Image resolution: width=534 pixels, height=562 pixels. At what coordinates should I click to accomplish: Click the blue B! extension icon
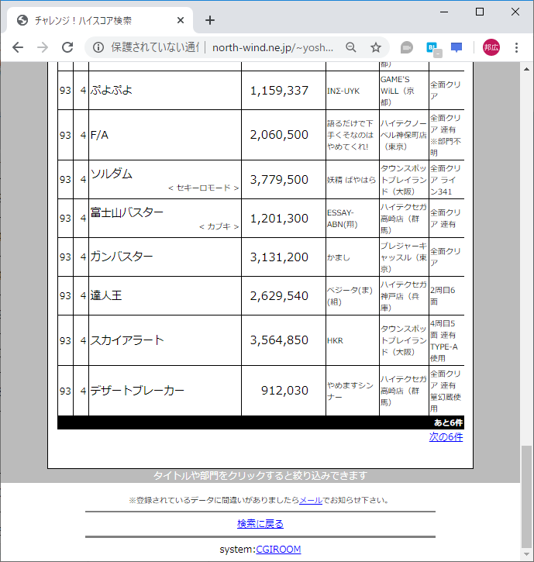434,48
